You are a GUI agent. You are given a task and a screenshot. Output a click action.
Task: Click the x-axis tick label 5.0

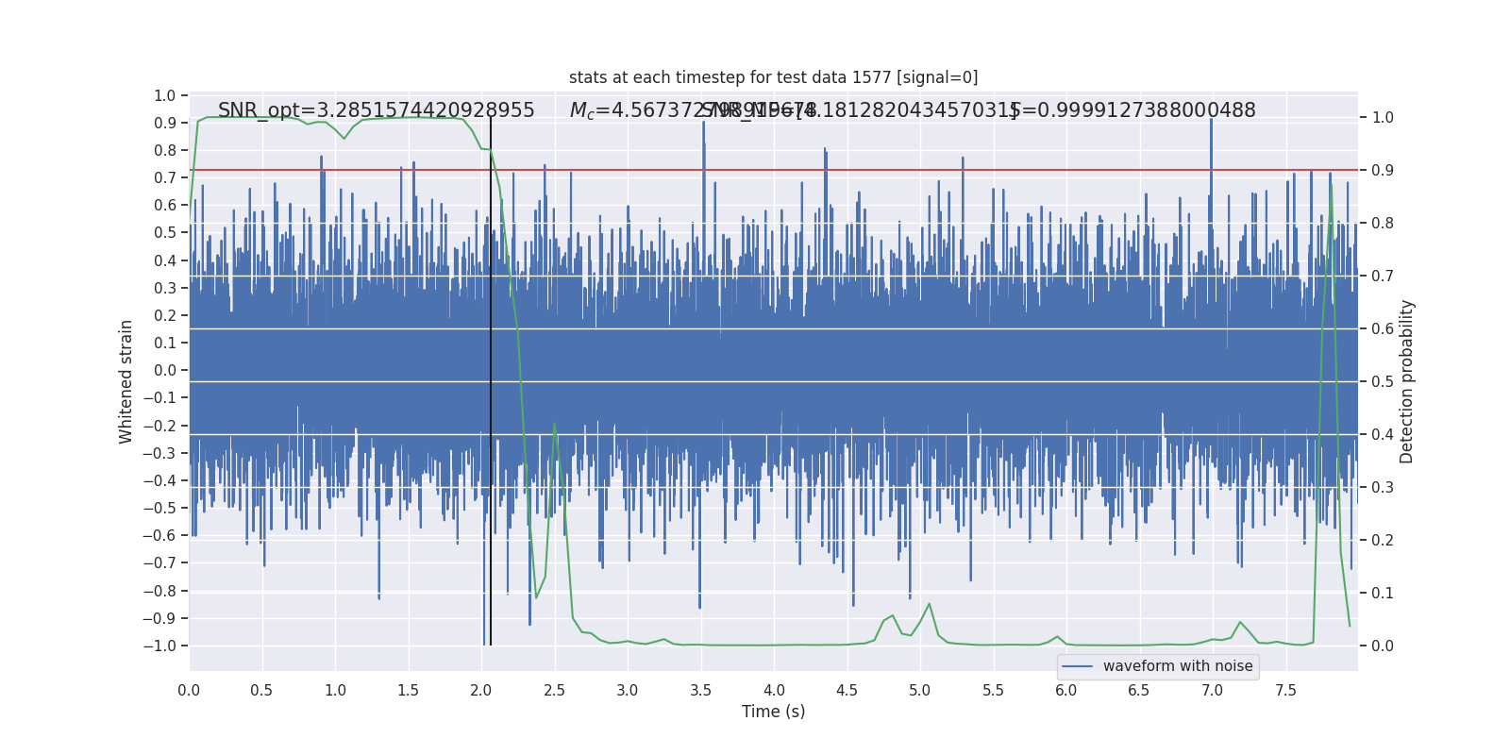tap(920, 691)
